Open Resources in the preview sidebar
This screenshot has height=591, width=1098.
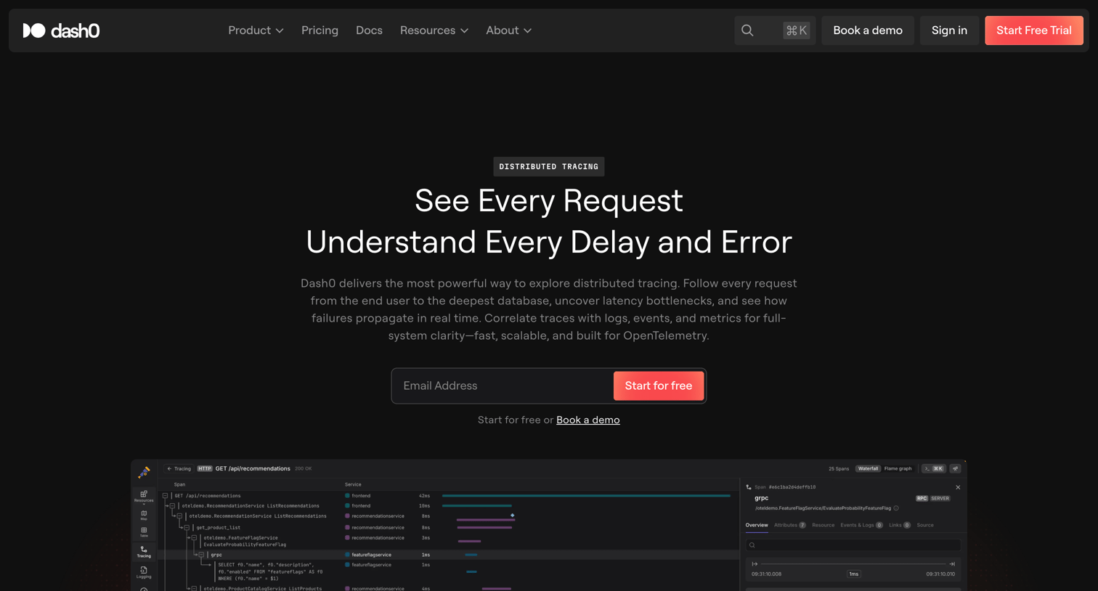[144, 496]
